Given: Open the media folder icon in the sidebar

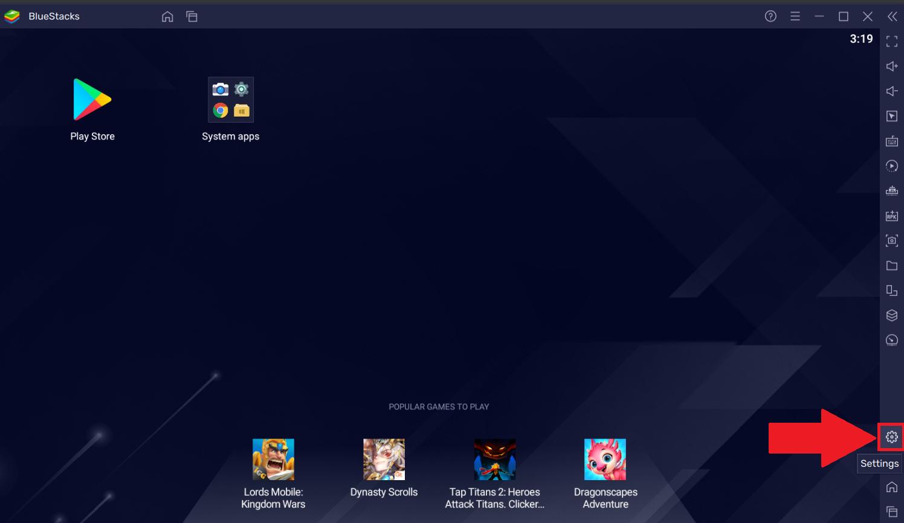Looking at the screenshot, I should pos(892,266).
